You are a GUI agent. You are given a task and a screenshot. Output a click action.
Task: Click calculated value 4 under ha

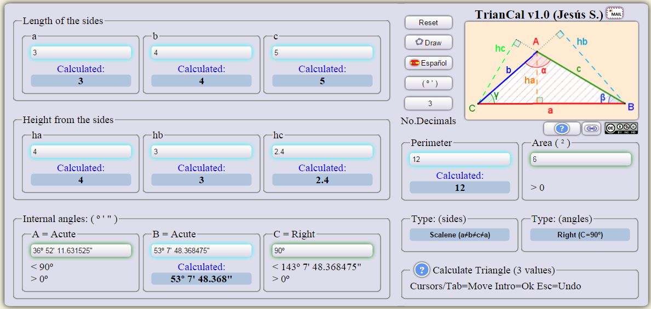81,179
